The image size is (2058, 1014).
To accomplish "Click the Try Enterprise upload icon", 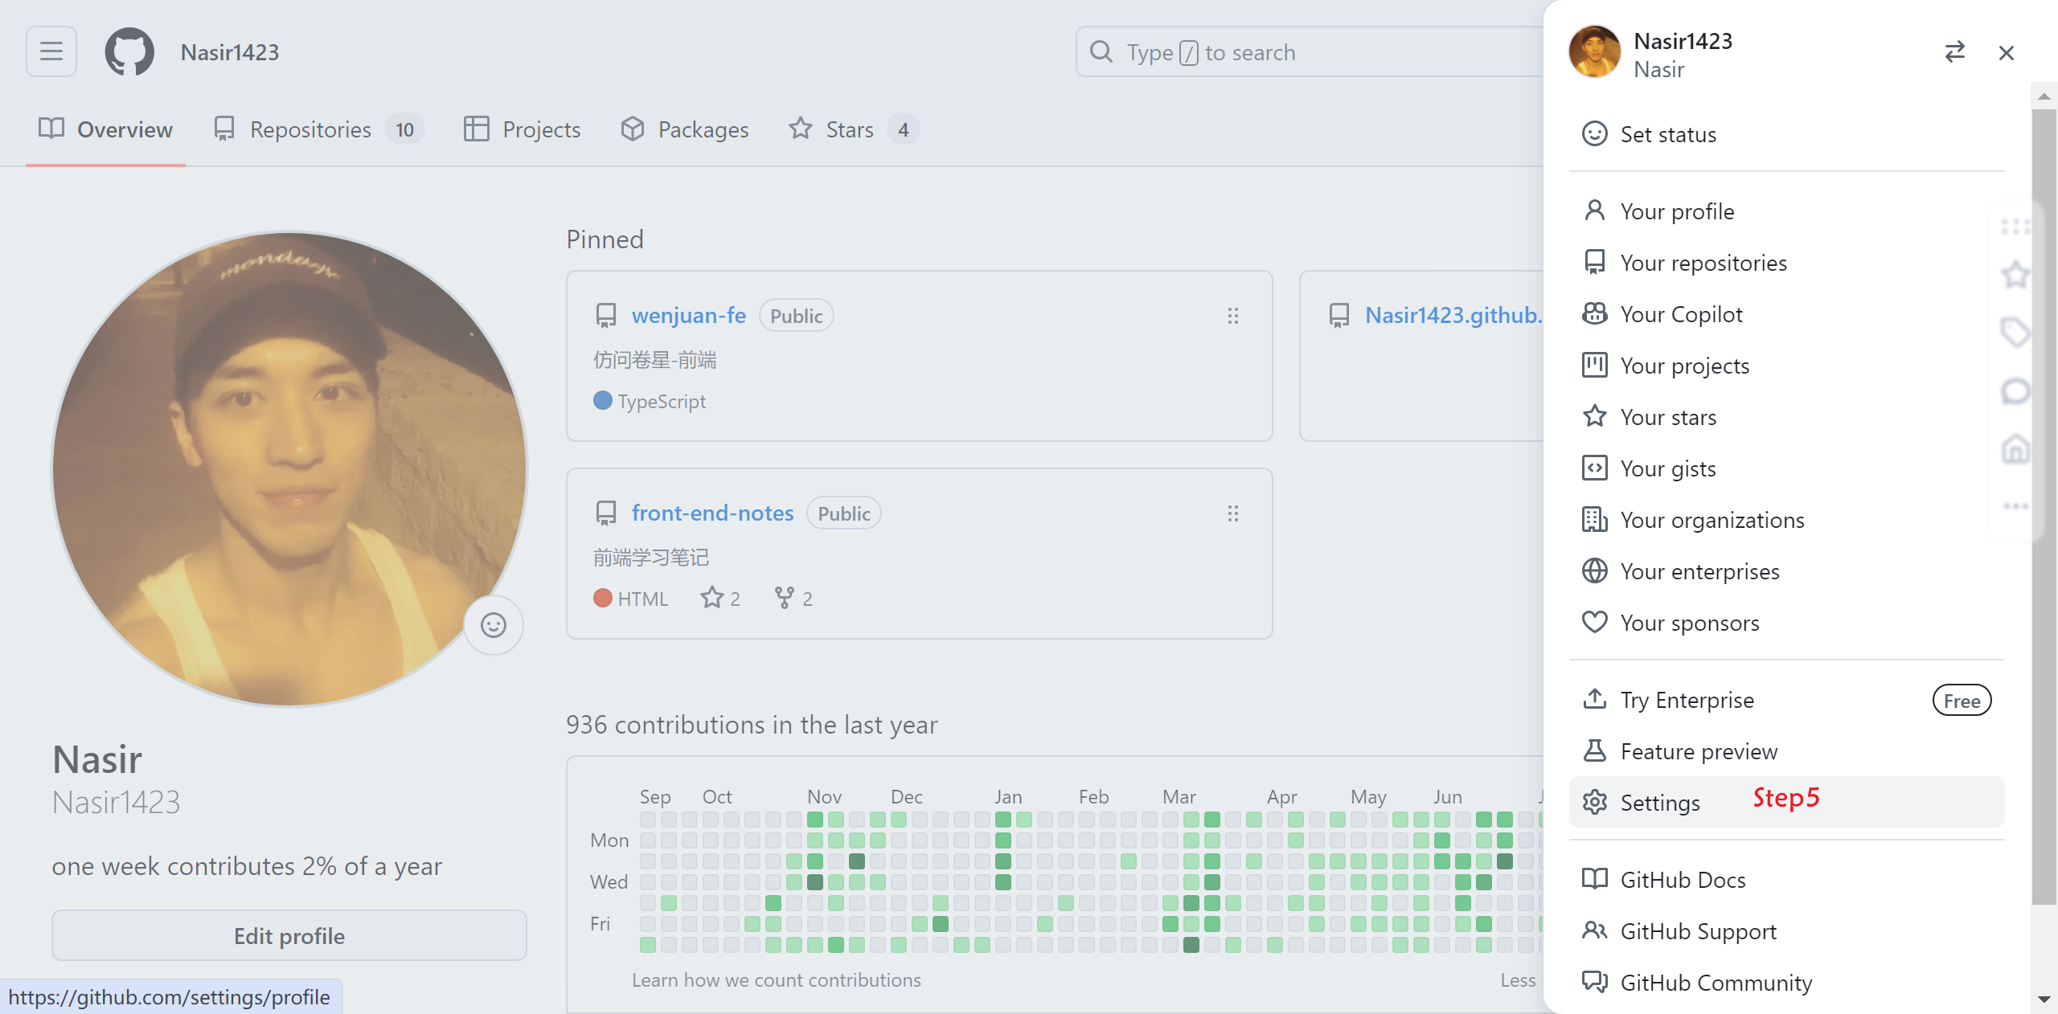I will (x=1595, y=699).
